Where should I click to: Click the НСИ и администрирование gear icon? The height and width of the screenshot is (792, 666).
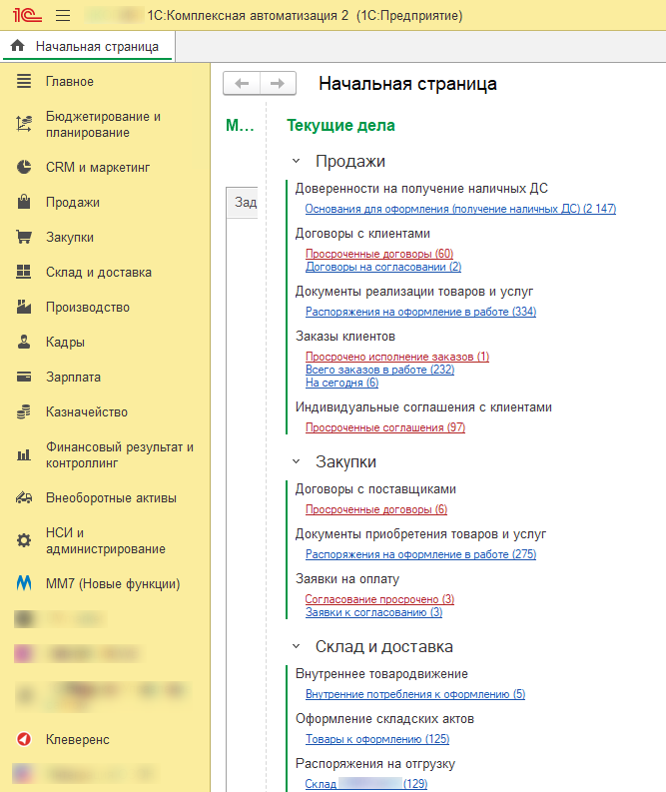click(24, 540)
